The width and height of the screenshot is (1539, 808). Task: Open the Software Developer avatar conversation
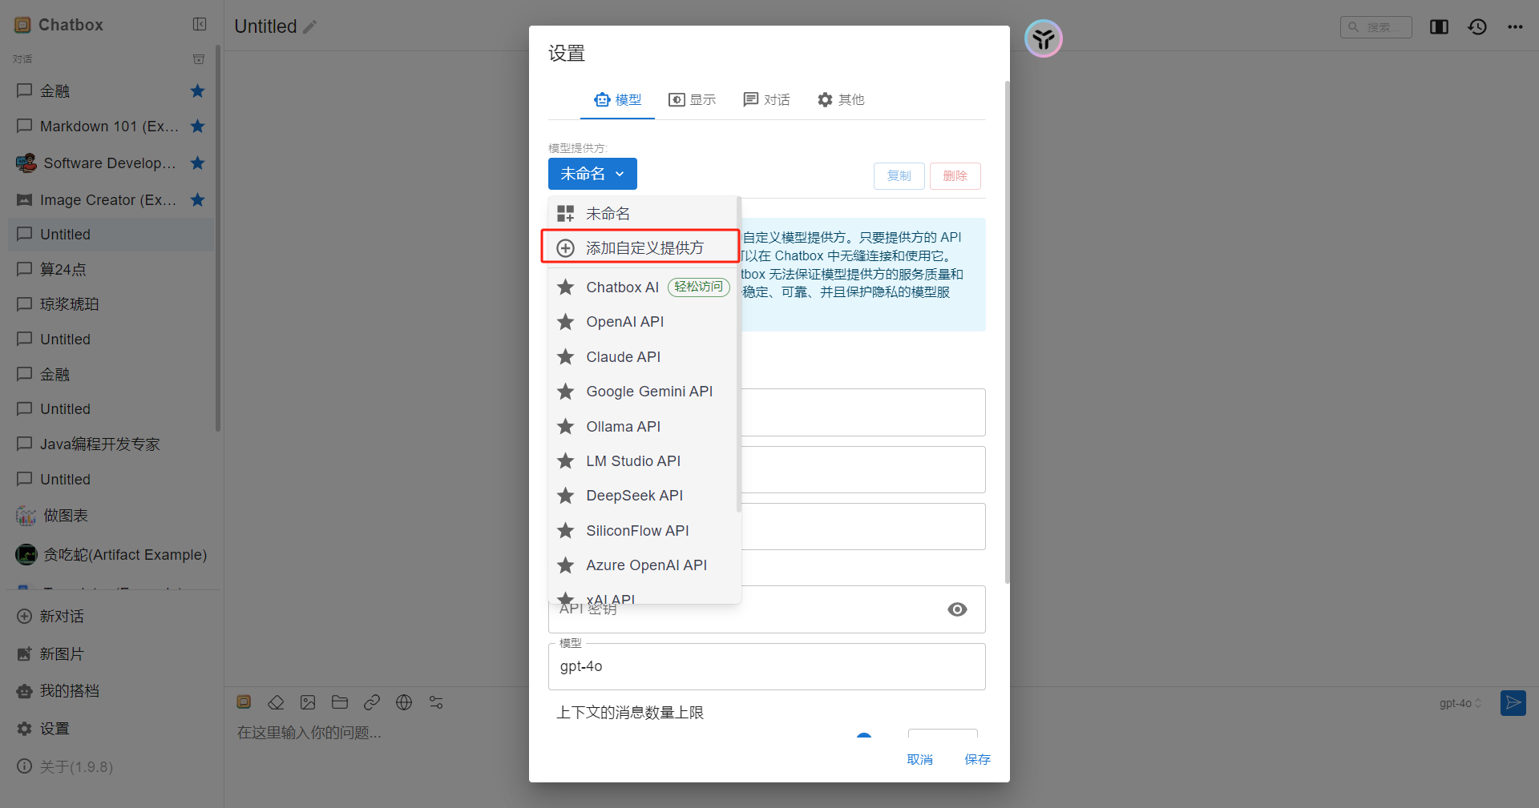(x=111, y=163)
